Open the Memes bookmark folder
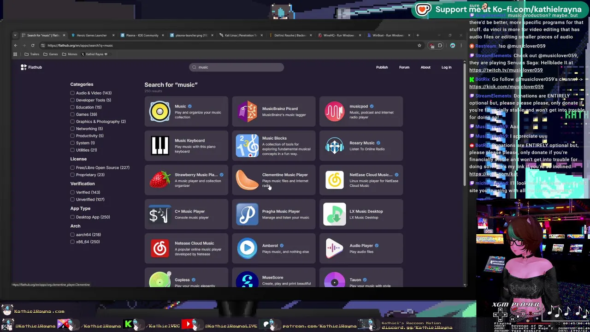Image resolution: width=590 pixels, height=332 pixels. (69, 54)
